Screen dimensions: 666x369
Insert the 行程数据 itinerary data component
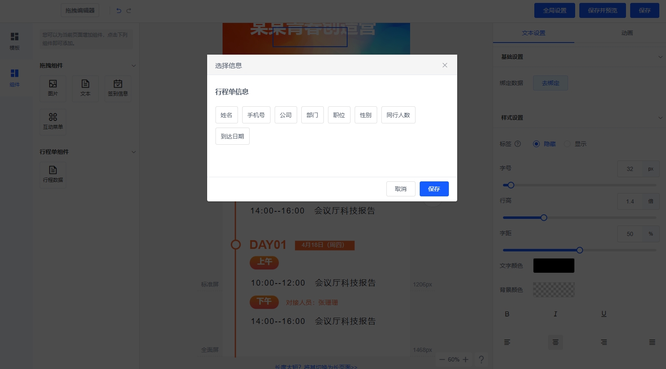(x=53, y=174)
